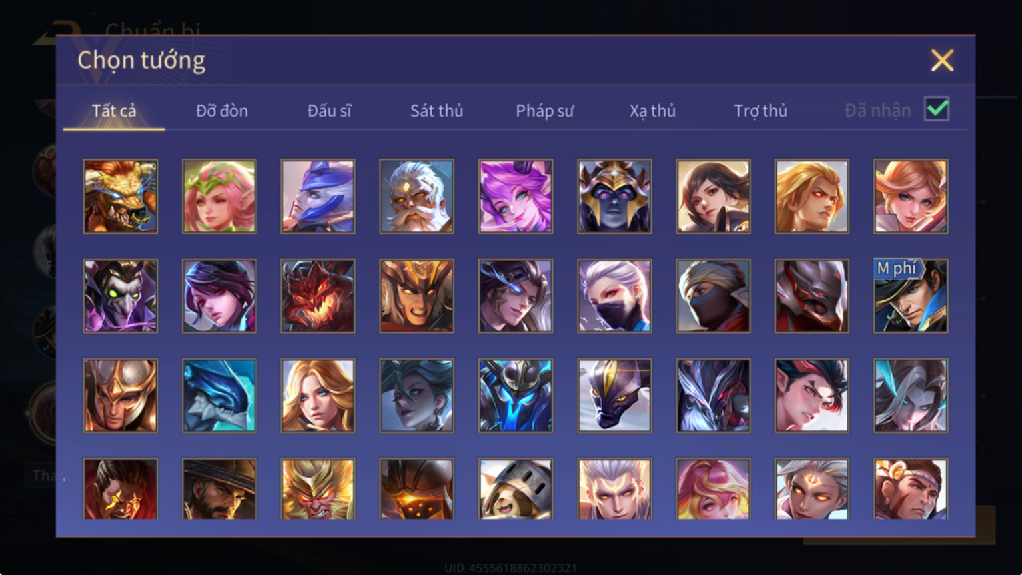Close the "Chọn tướng" dialog
This screenshot has width=1022, height=575.
[x=942, y=61]
